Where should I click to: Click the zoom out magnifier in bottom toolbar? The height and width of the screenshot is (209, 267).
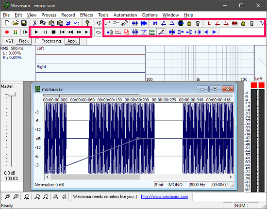pos(16,196)
